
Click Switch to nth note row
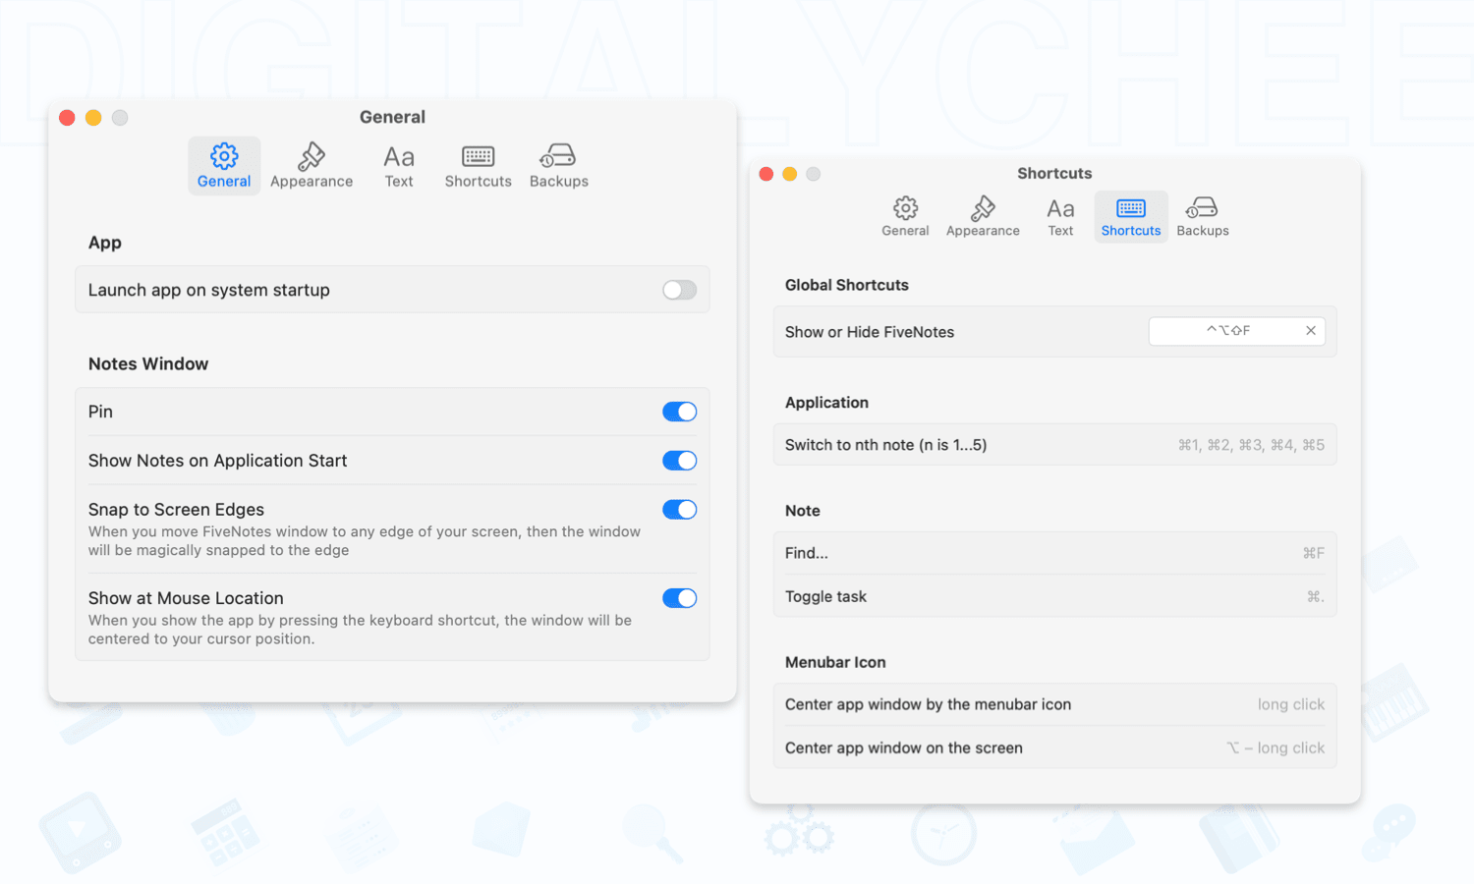coord(1054,445)
